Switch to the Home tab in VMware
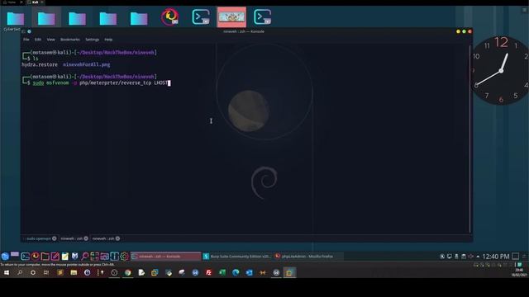Viewport: 529px width, 297px height. coord(10,2)
